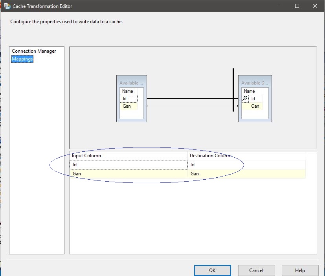
Task: Select the Id cell under Destination Column
Action: click(247, 165)
